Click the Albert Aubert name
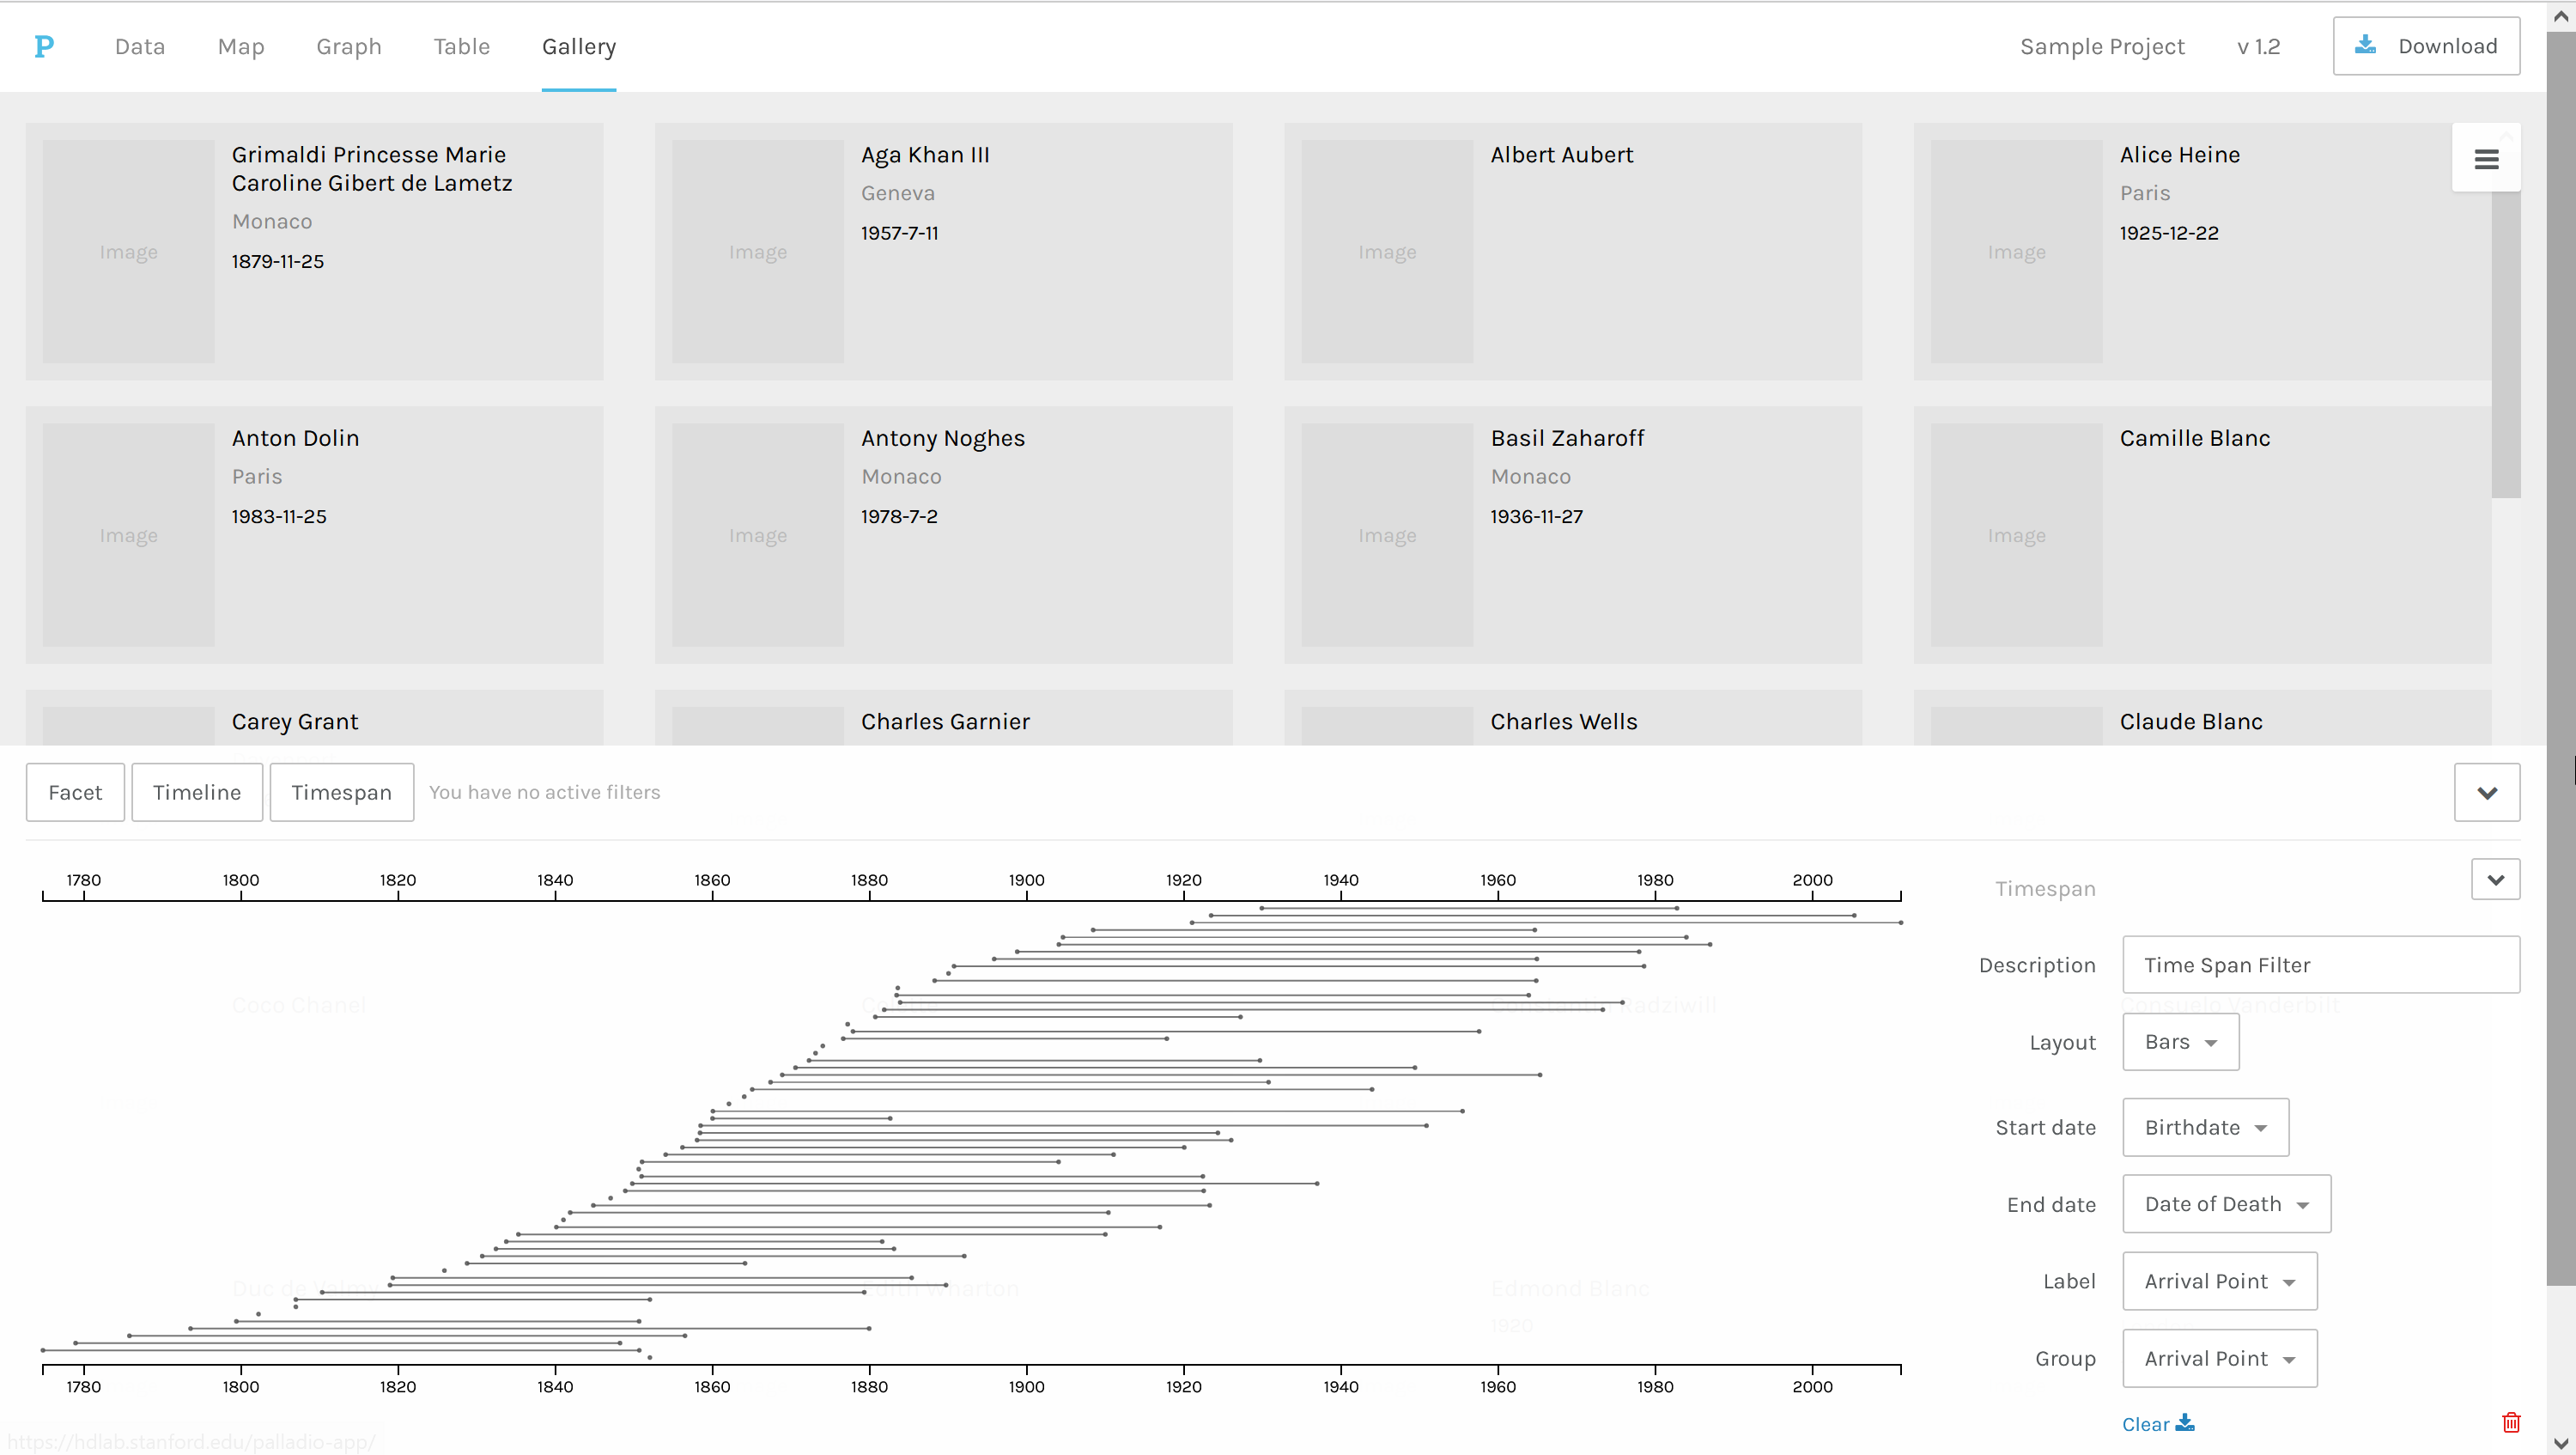 [1561, 154]
